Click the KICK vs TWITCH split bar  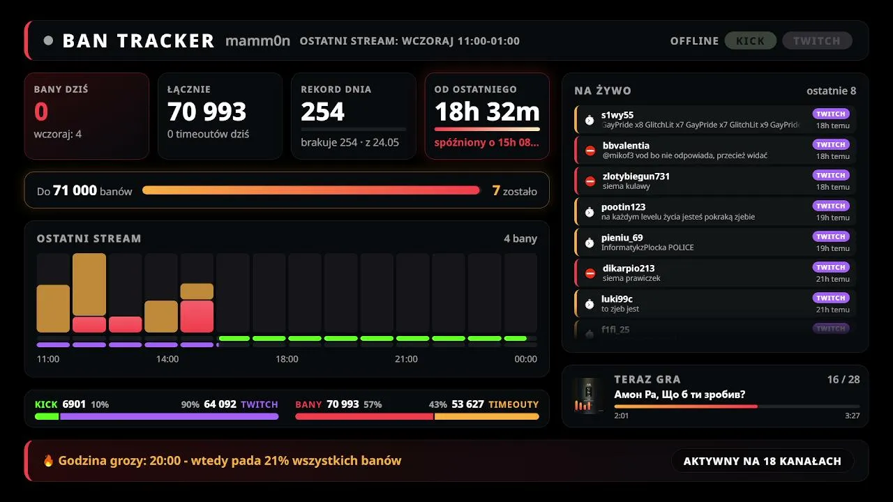(x=156, y=416)
